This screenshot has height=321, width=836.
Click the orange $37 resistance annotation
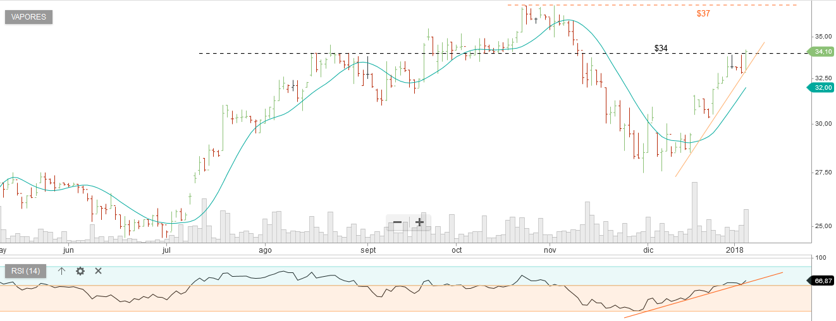[x=703, y=13]
